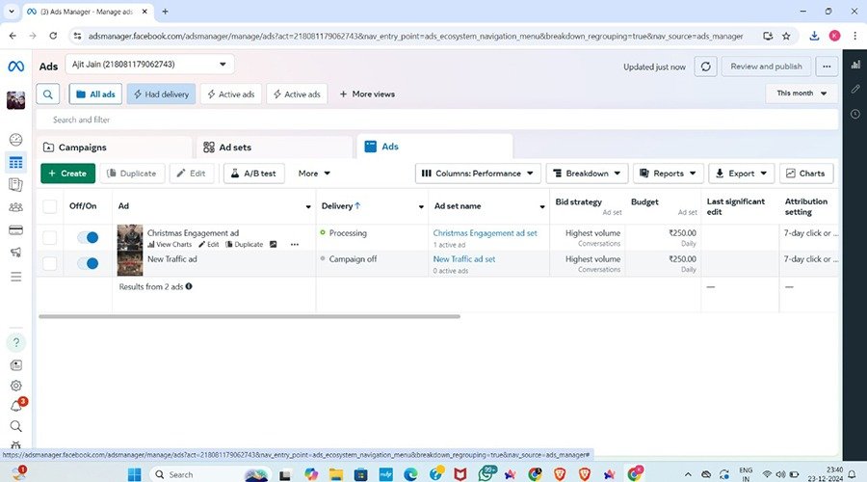Open the Charts button
The image size is (867, 482).
[806, 174]
